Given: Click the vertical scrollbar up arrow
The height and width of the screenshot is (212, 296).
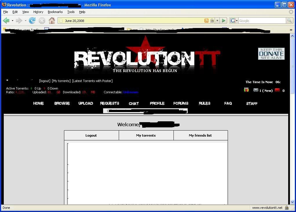Looking at the screenshot, I should coord(292,36).
